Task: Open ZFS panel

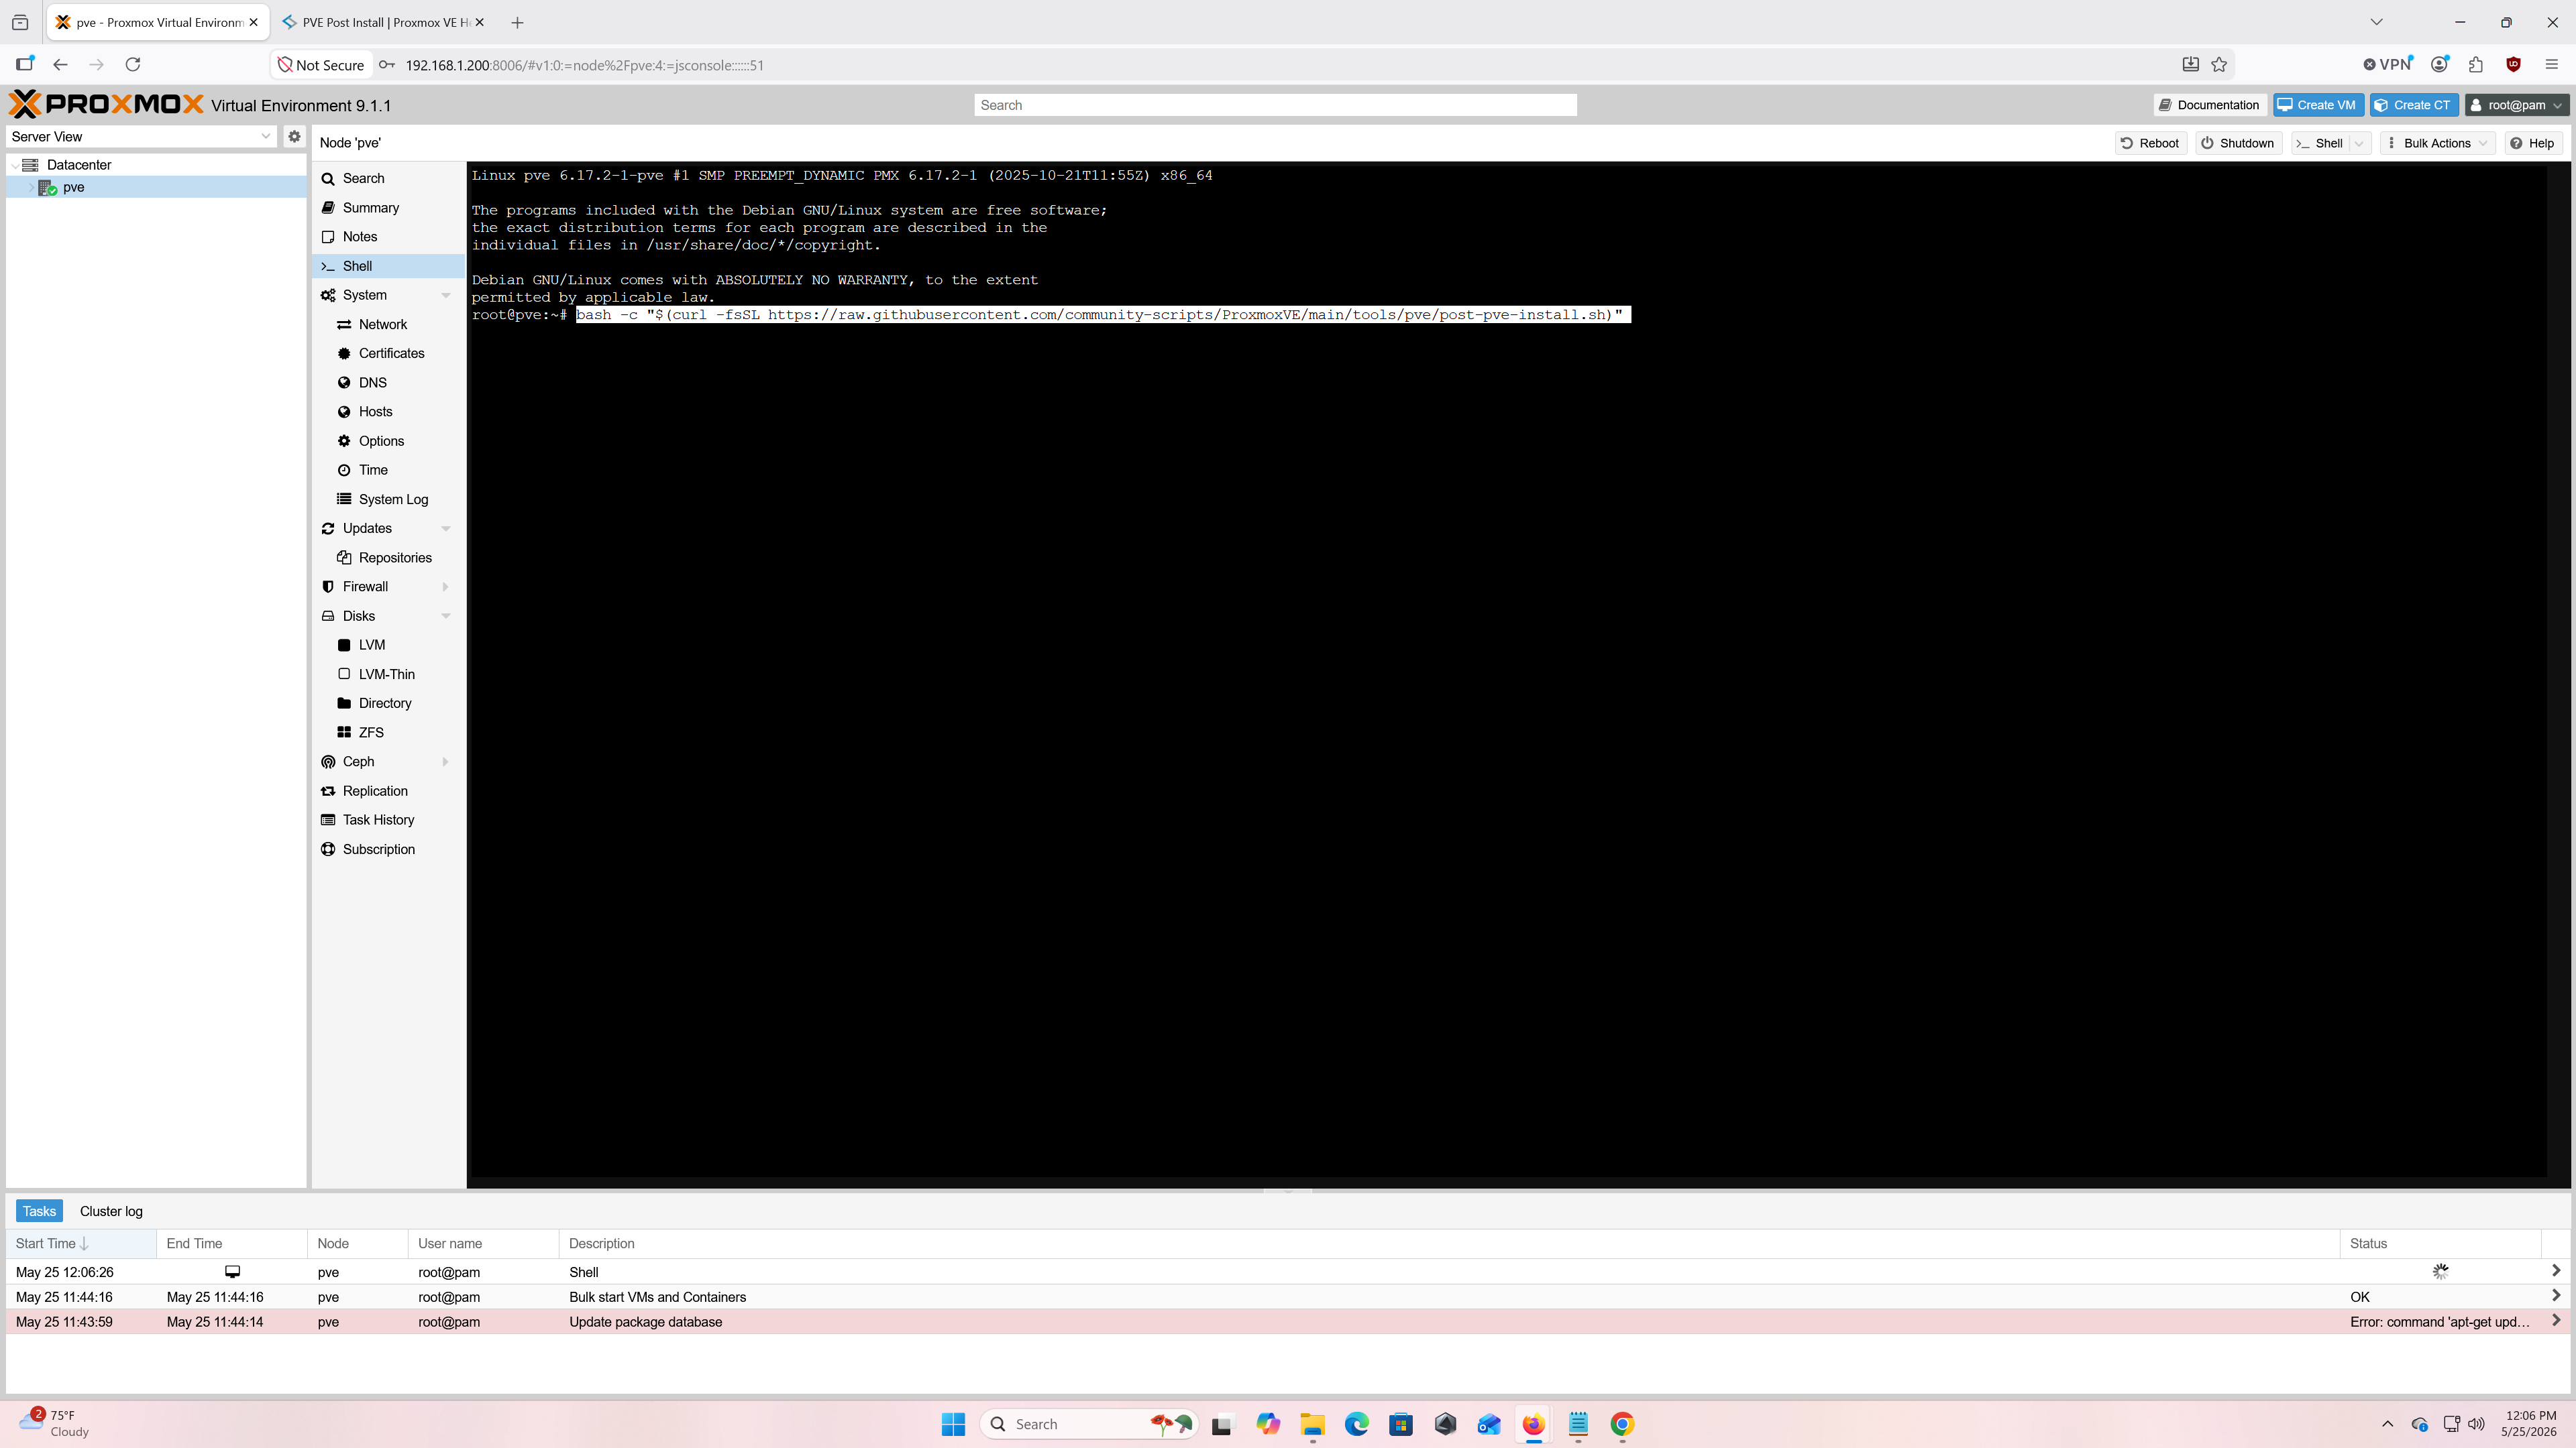Action: click(371, 733)
